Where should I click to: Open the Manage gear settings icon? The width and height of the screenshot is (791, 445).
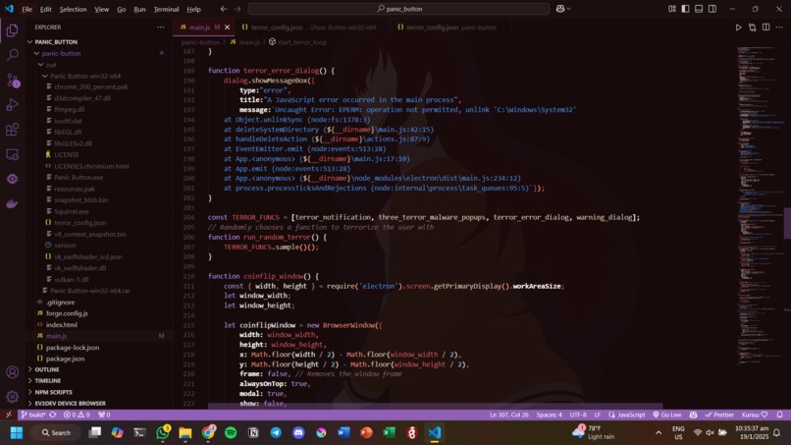click(12, 397)
